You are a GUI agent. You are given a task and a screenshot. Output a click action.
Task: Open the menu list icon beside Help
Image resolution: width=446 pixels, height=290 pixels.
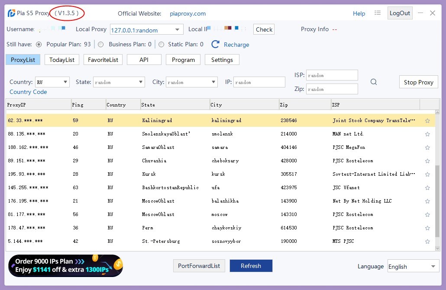pos(378,13)
